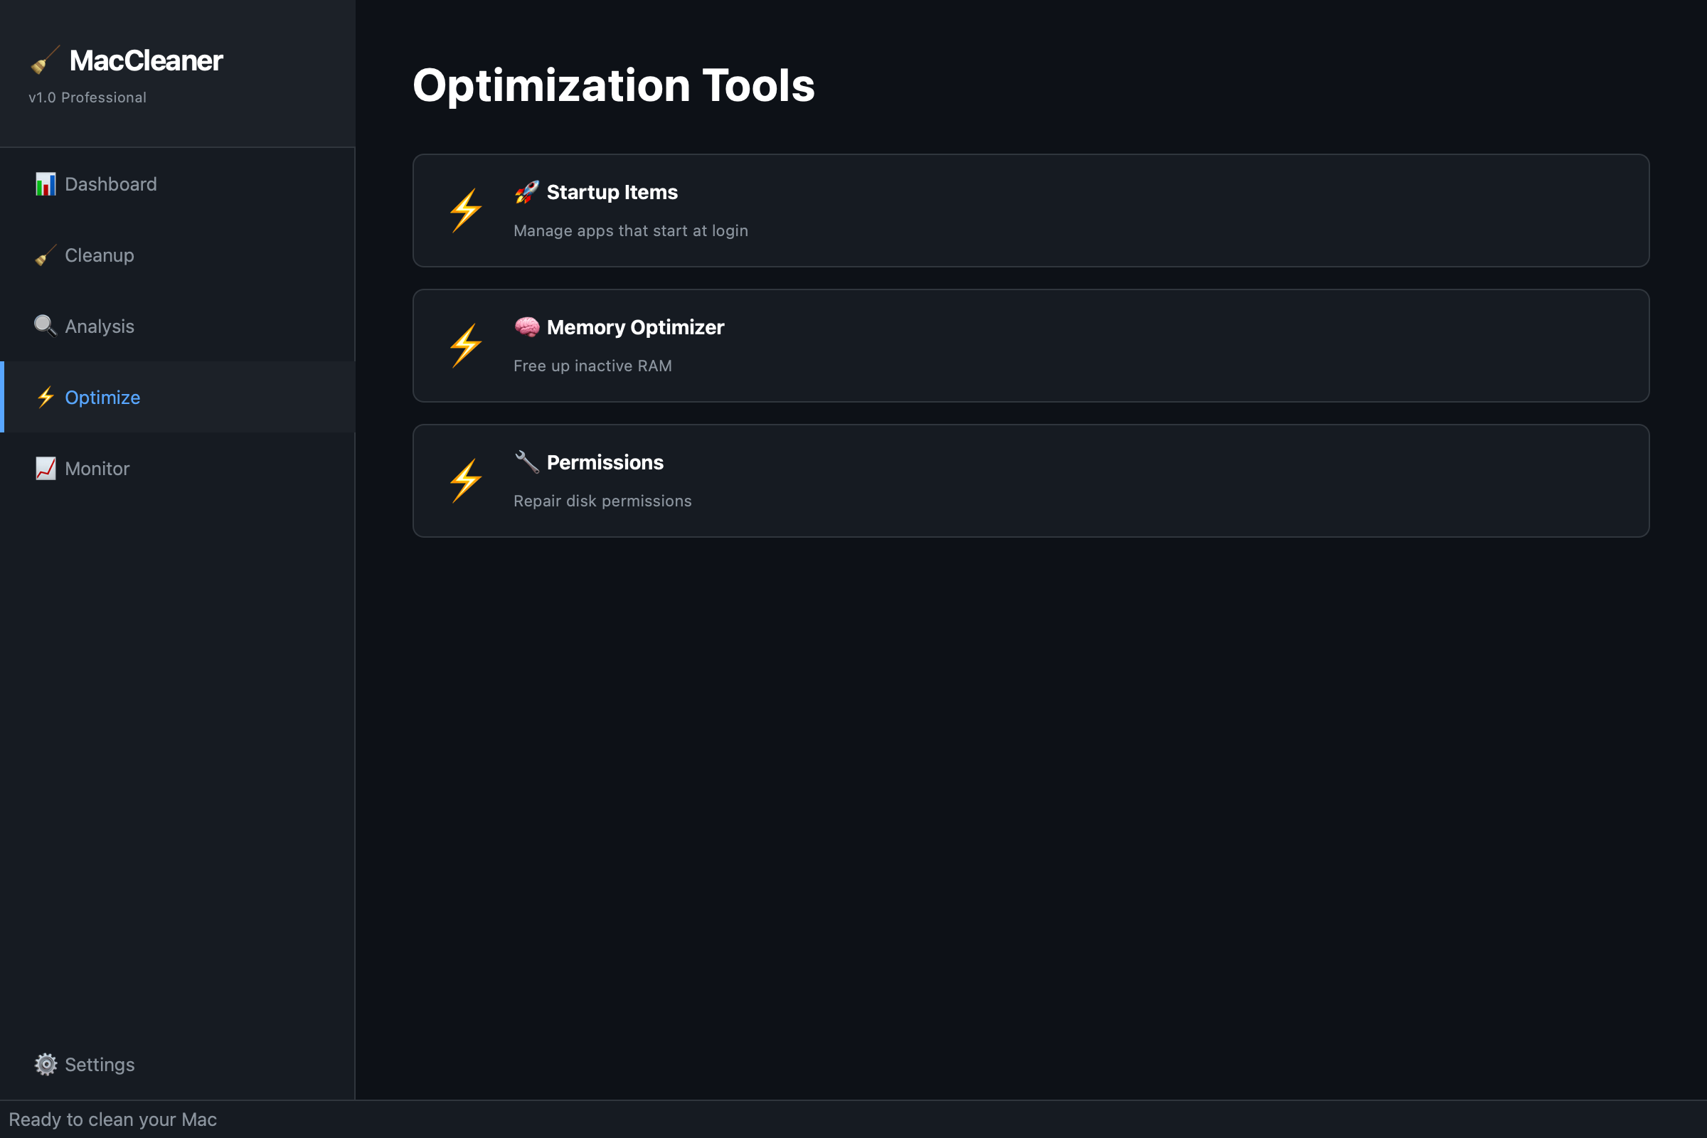Select the Dashboard bar chart icon

coord(45,184)
